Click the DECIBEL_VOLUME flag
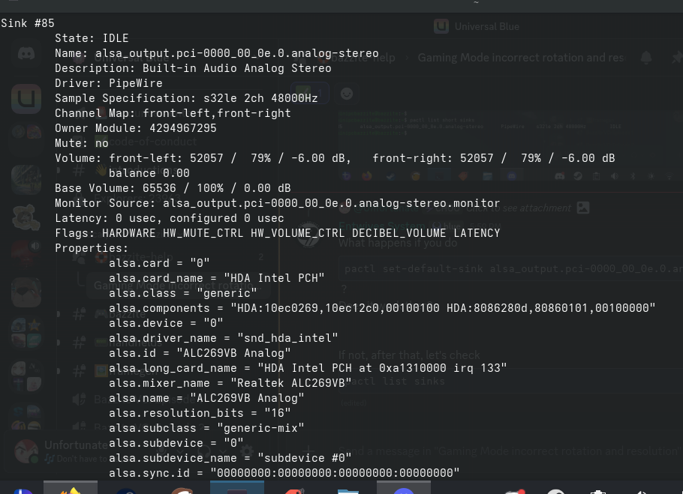Image resolution: width=683 pixels, height=494 pixels. (399, 233)
